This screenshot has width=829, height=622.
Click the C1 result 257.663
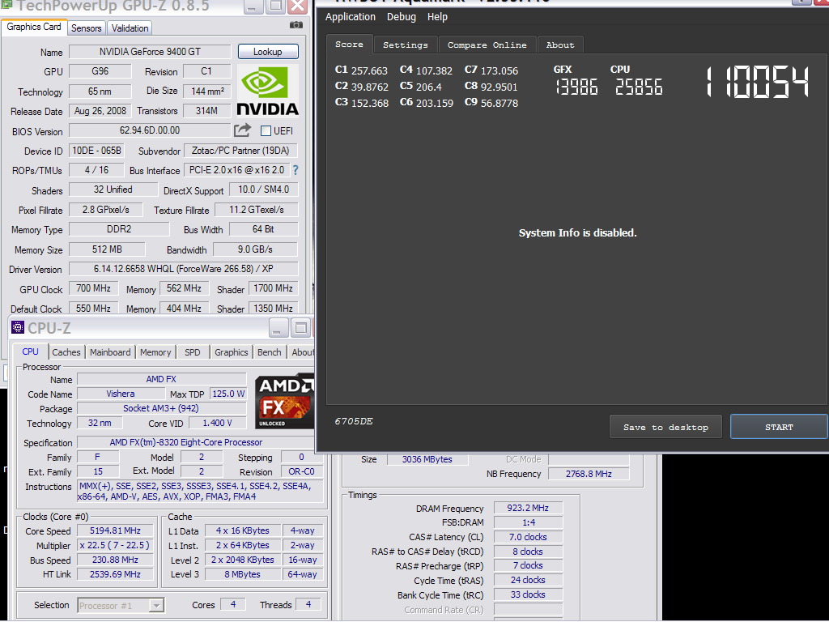click(x=369, y=71)
